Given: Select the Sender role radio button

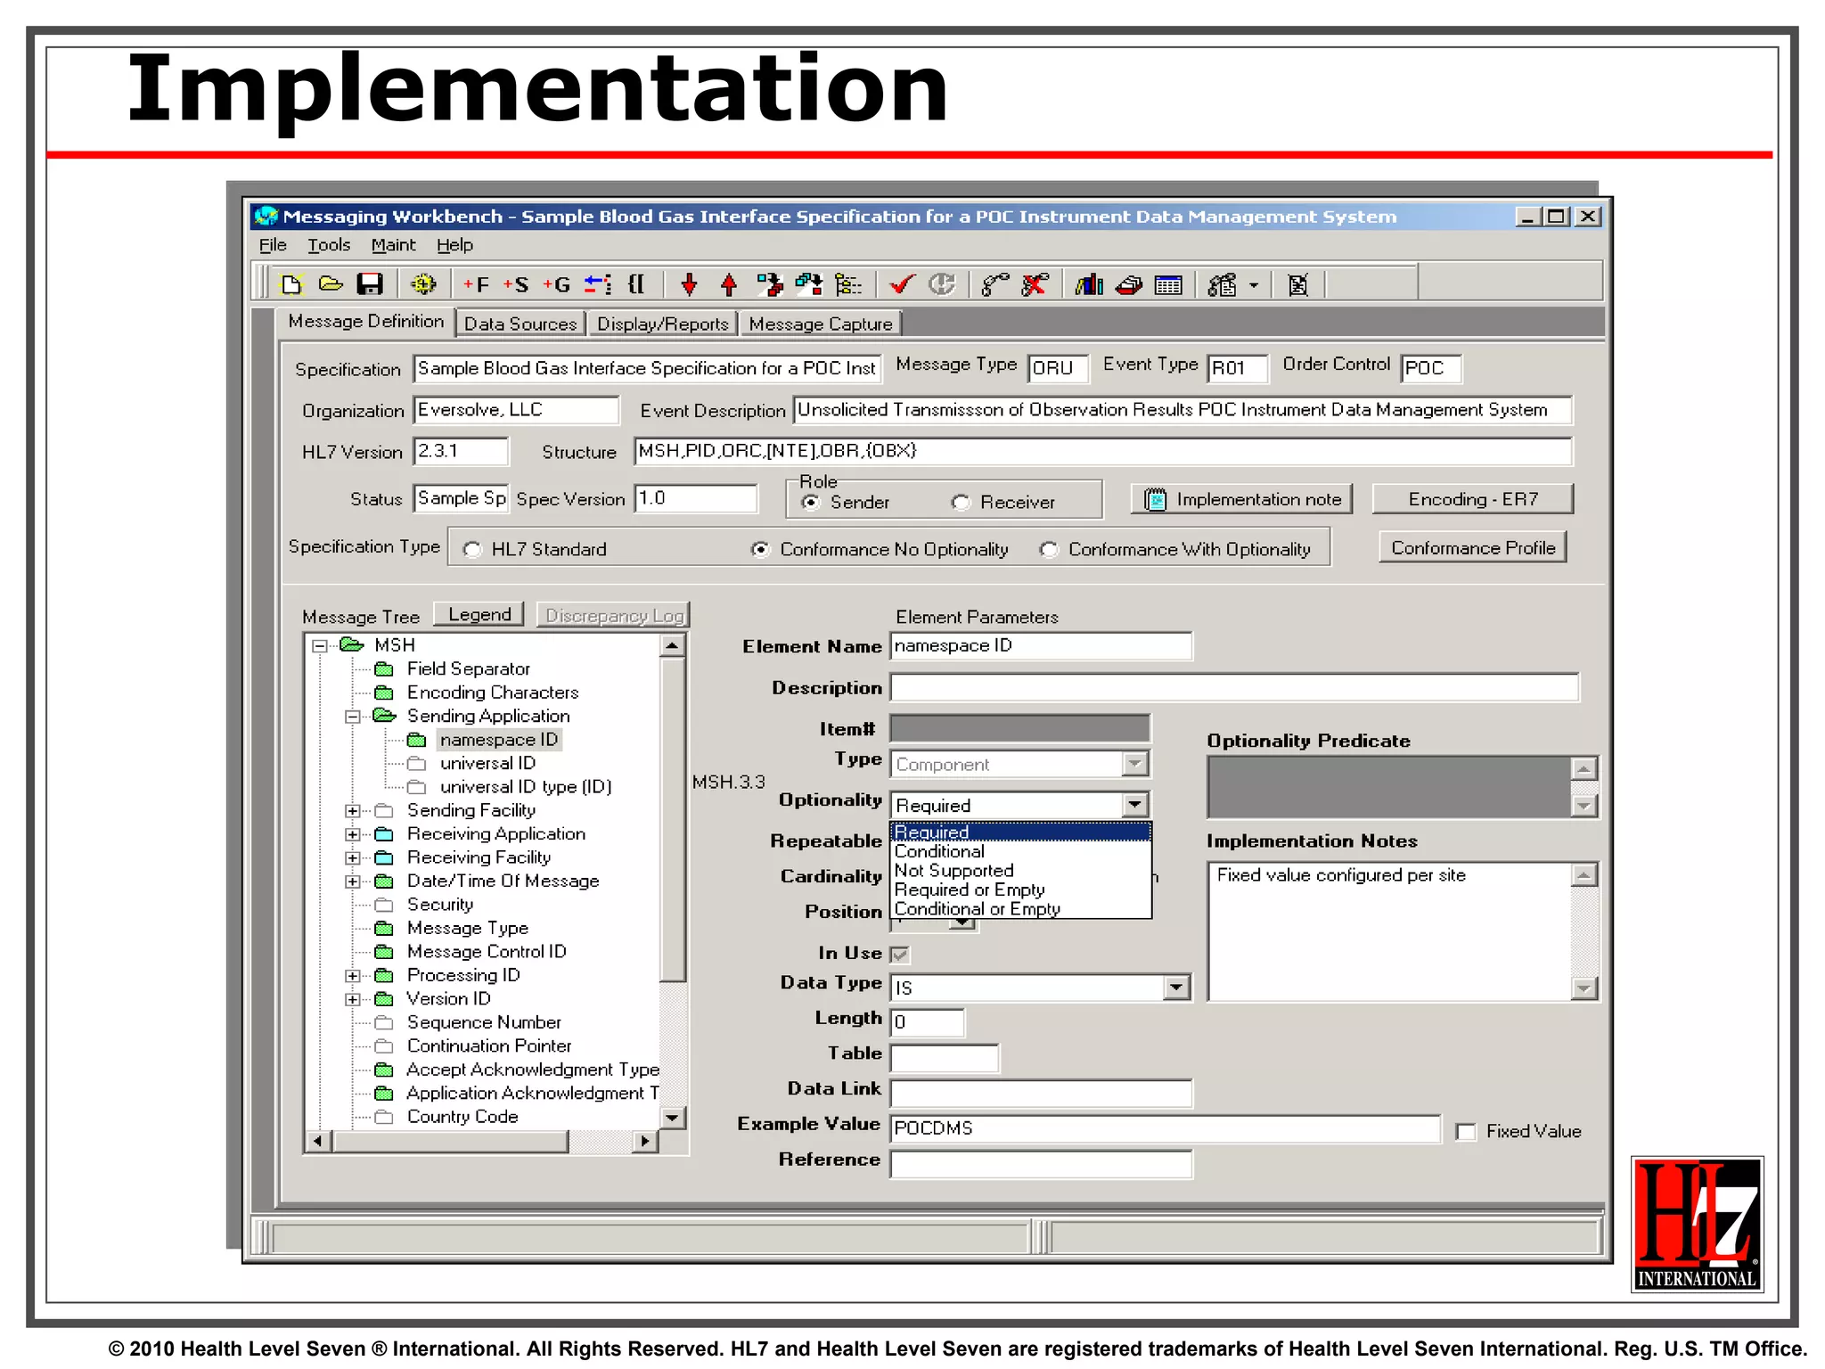Looking at the screenshot, I should (x=811, y=503).
